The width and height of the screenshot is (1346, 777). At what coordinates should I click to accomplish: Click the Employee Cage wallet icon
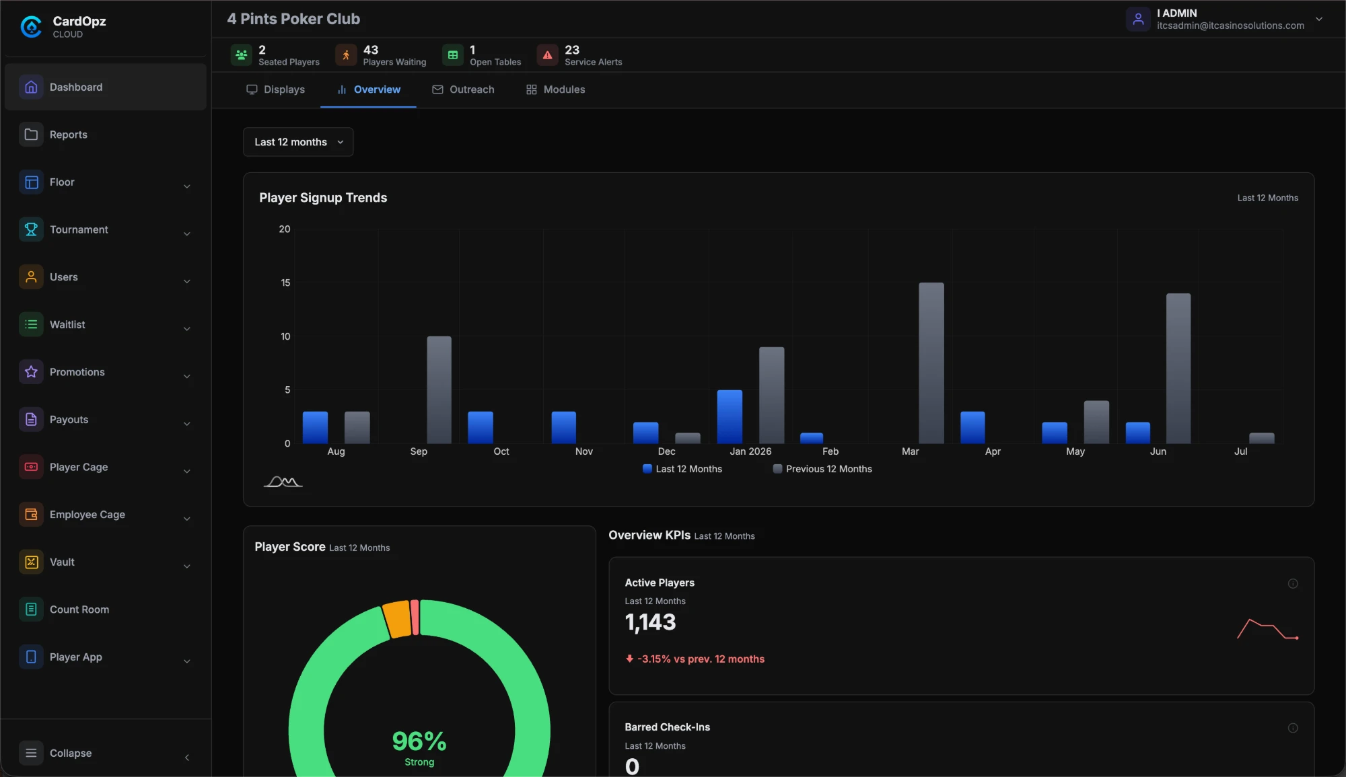coord(31,515)
